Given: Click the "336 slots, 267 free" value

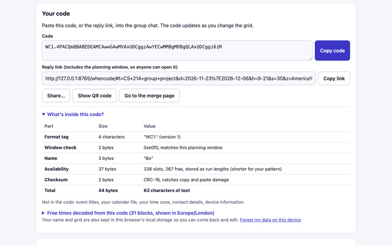Looking at the screenshot, I should [x=213, y=169].
